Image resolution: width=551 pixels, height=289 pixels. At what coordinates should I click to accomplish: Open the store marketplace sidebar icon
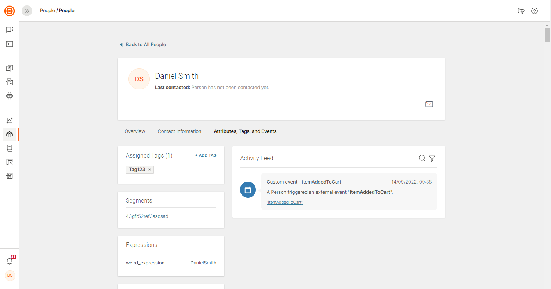tap(10, 176)
